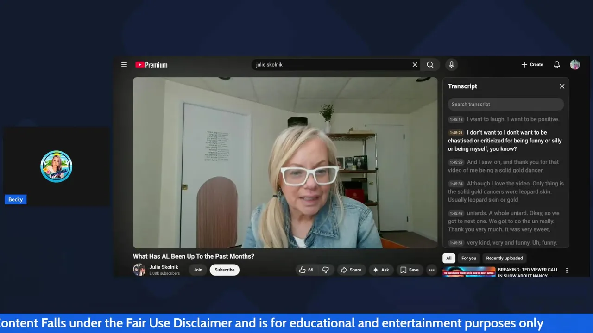Jump to transcript timestamp 1:45:29

[x=456, y=162]
